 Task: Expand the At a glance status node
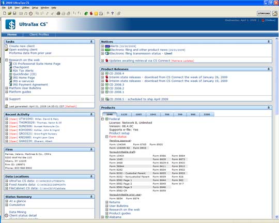tap(7, 201)
